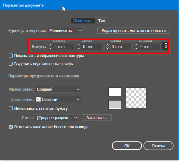The width and height of the screenshot is (179, 161).
Task: Click the Заказные... button
Action: [97, 118]
